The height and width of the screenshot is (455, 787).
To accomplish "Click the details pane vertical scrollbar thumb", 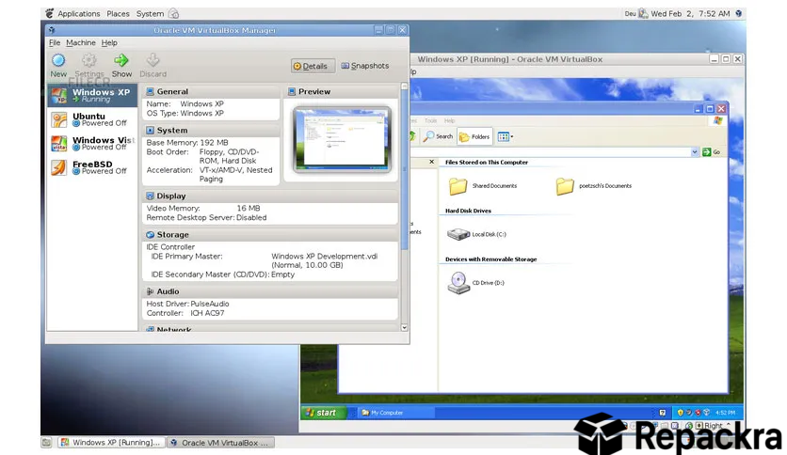I will coord(404,170).
